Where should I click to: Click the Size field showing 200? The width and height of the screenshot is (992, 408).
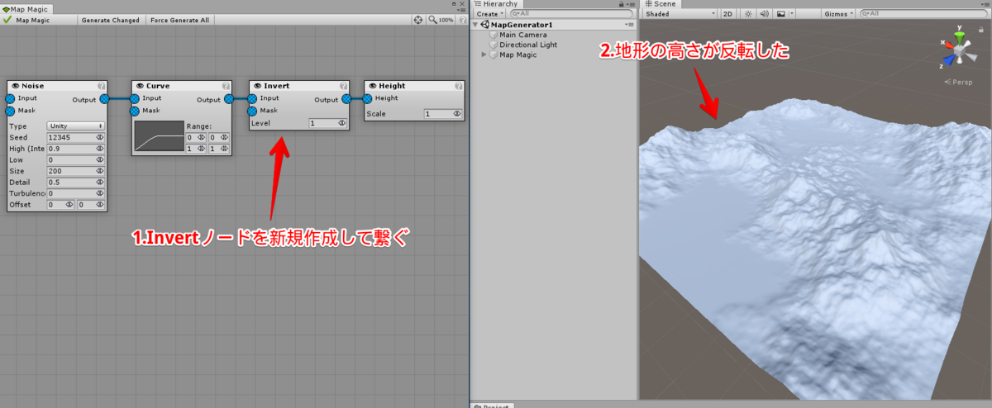pos(76,171)
